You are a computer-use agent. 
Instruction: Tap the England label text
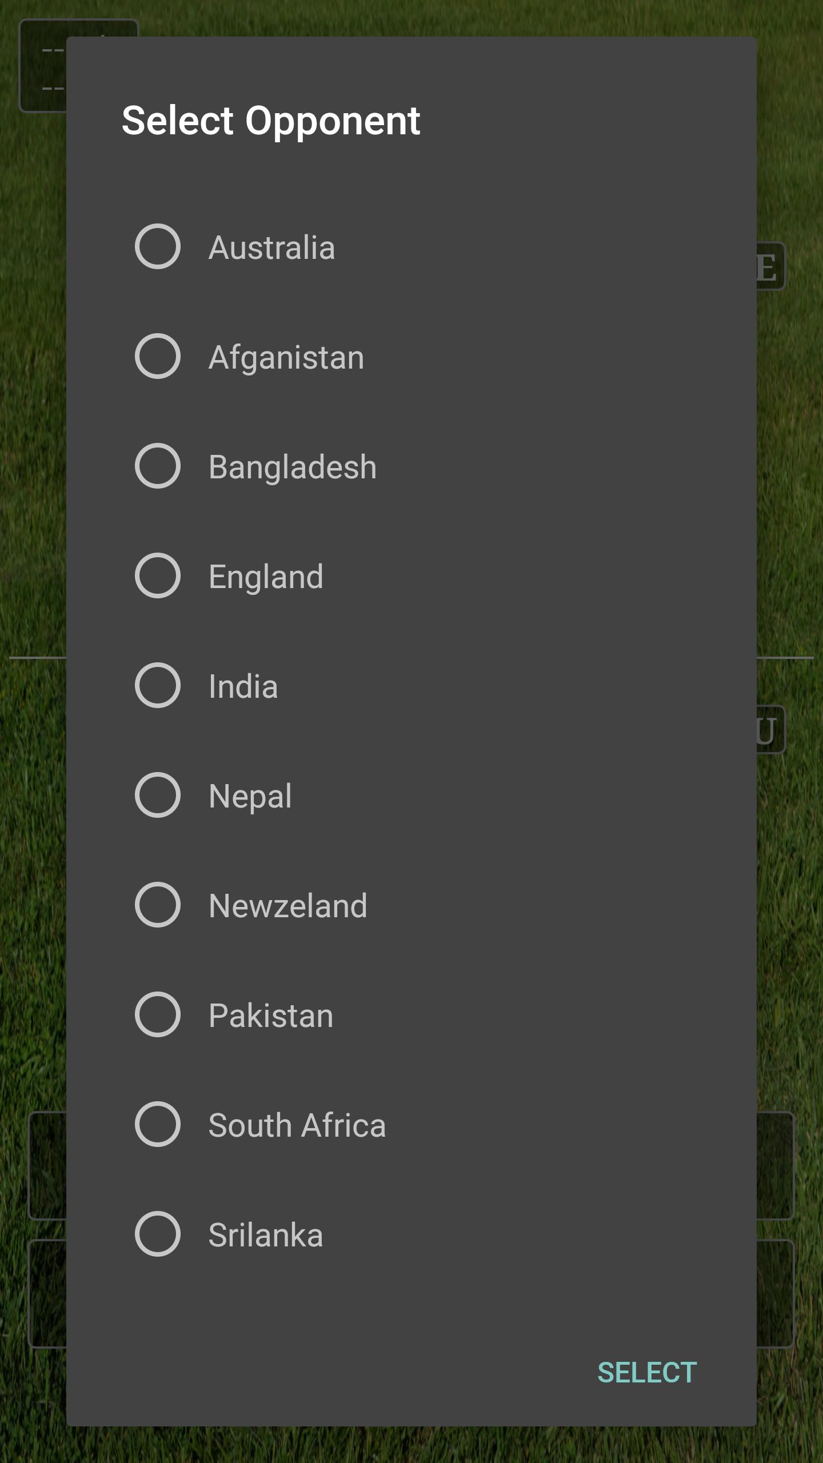click(266, 575)
